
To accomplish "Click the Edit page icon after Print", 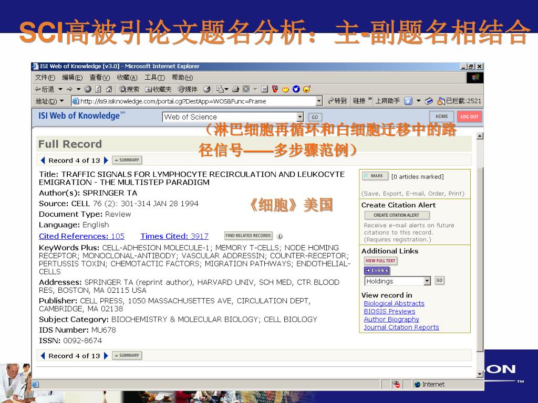I will point(246,89).
